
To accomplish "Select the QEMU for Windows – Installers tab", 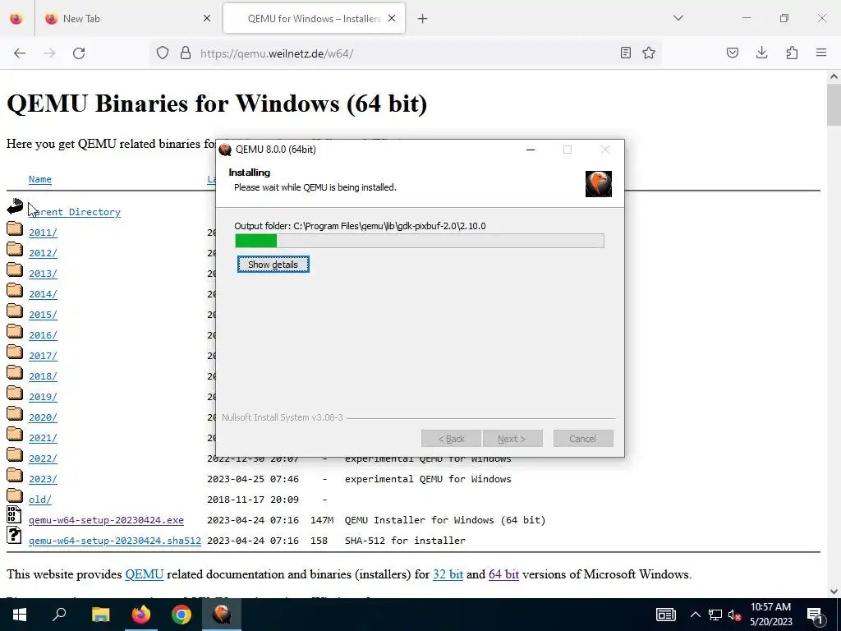I will [x=315, y=19].
